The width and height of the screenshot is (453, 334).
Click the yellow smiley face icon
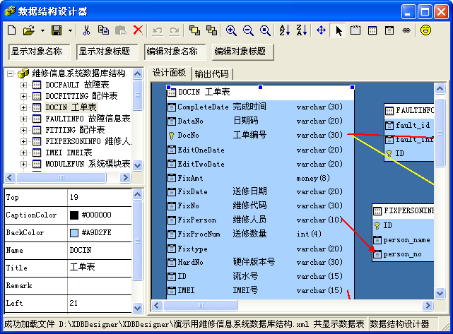point(425,30)
